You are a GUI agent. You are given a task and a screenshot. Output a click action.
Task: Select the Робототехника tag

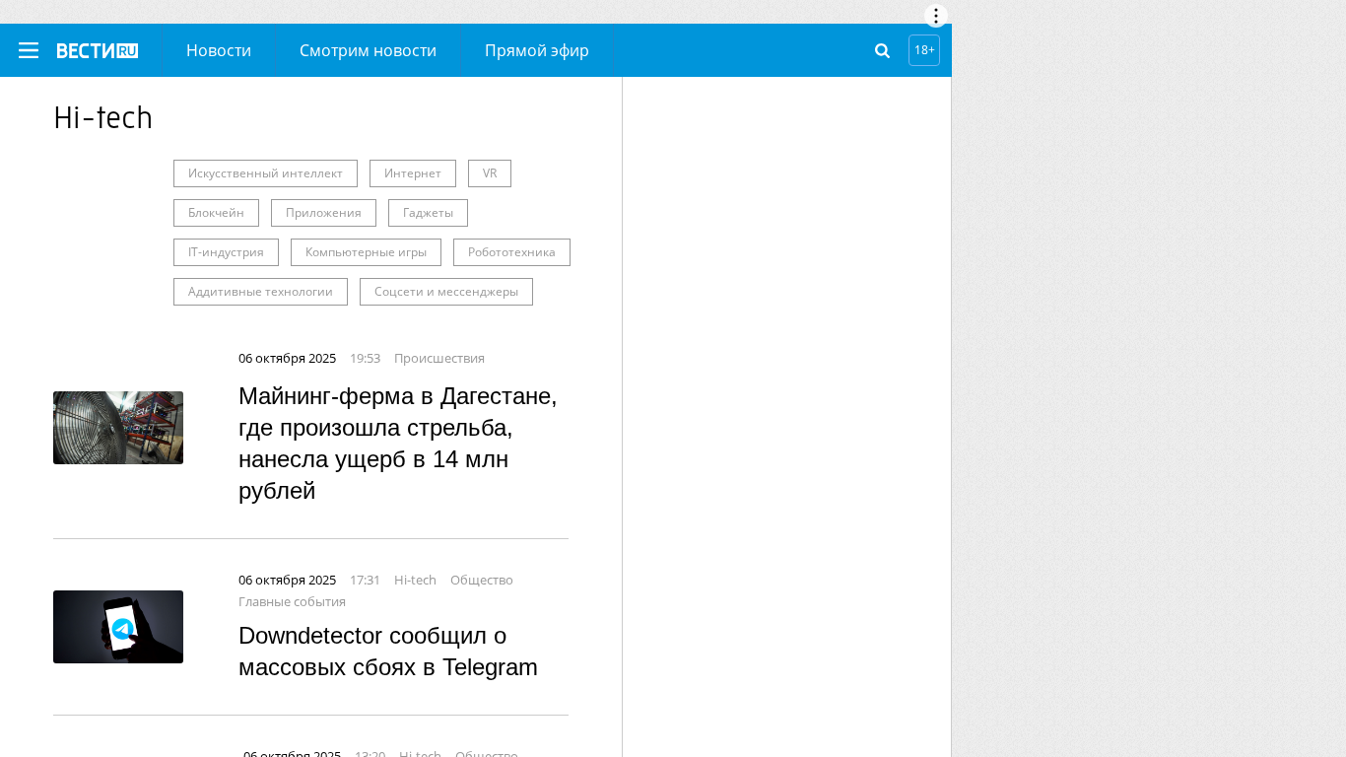click(x=511, y=252)
